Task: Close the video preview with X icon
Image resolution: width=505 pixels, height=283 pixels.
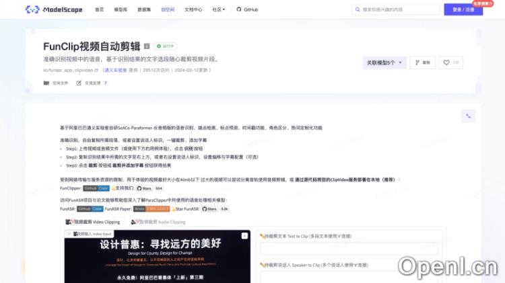Action: coord(68,233)
